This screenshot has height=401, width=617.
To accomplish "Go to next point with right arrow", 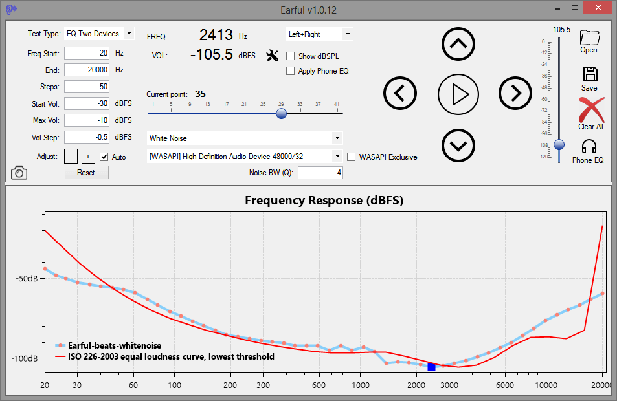I will (515, 94).
